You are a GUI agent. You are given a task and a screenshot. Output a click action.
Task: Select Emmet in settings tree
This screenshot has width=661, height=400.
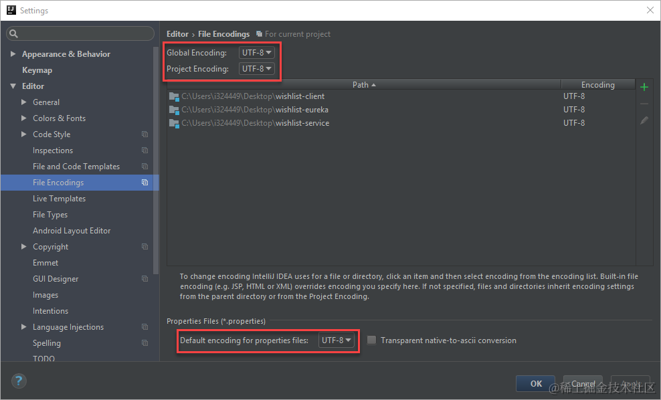(45, 263)
